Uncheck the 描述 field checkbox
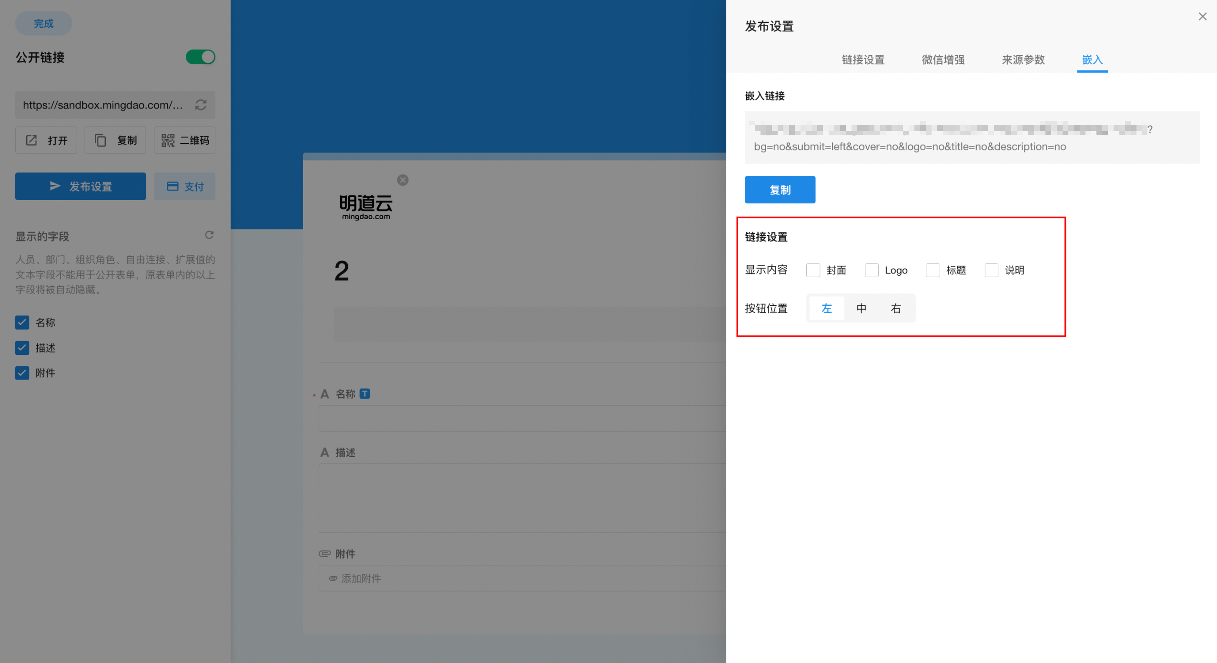This screenshot has width=1217, height=663. (x=22, y=348)
